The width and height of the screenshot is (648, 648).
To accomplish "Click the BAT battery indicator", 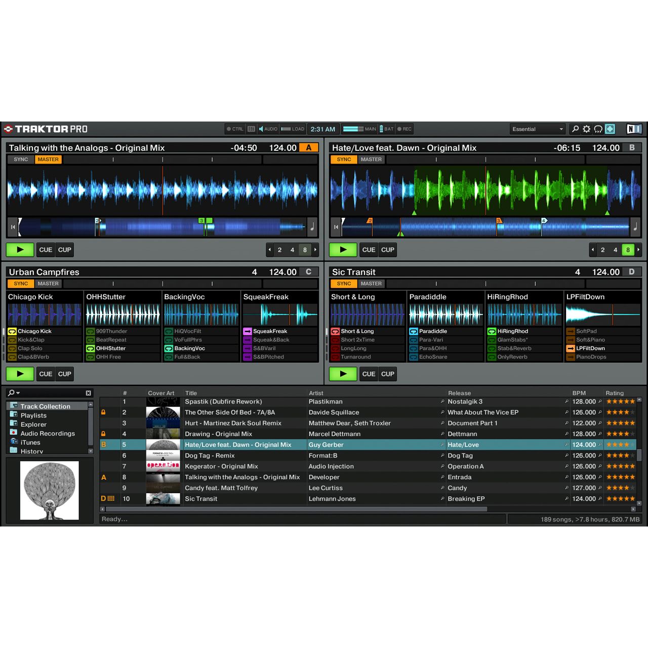I will tap(387, 129).
